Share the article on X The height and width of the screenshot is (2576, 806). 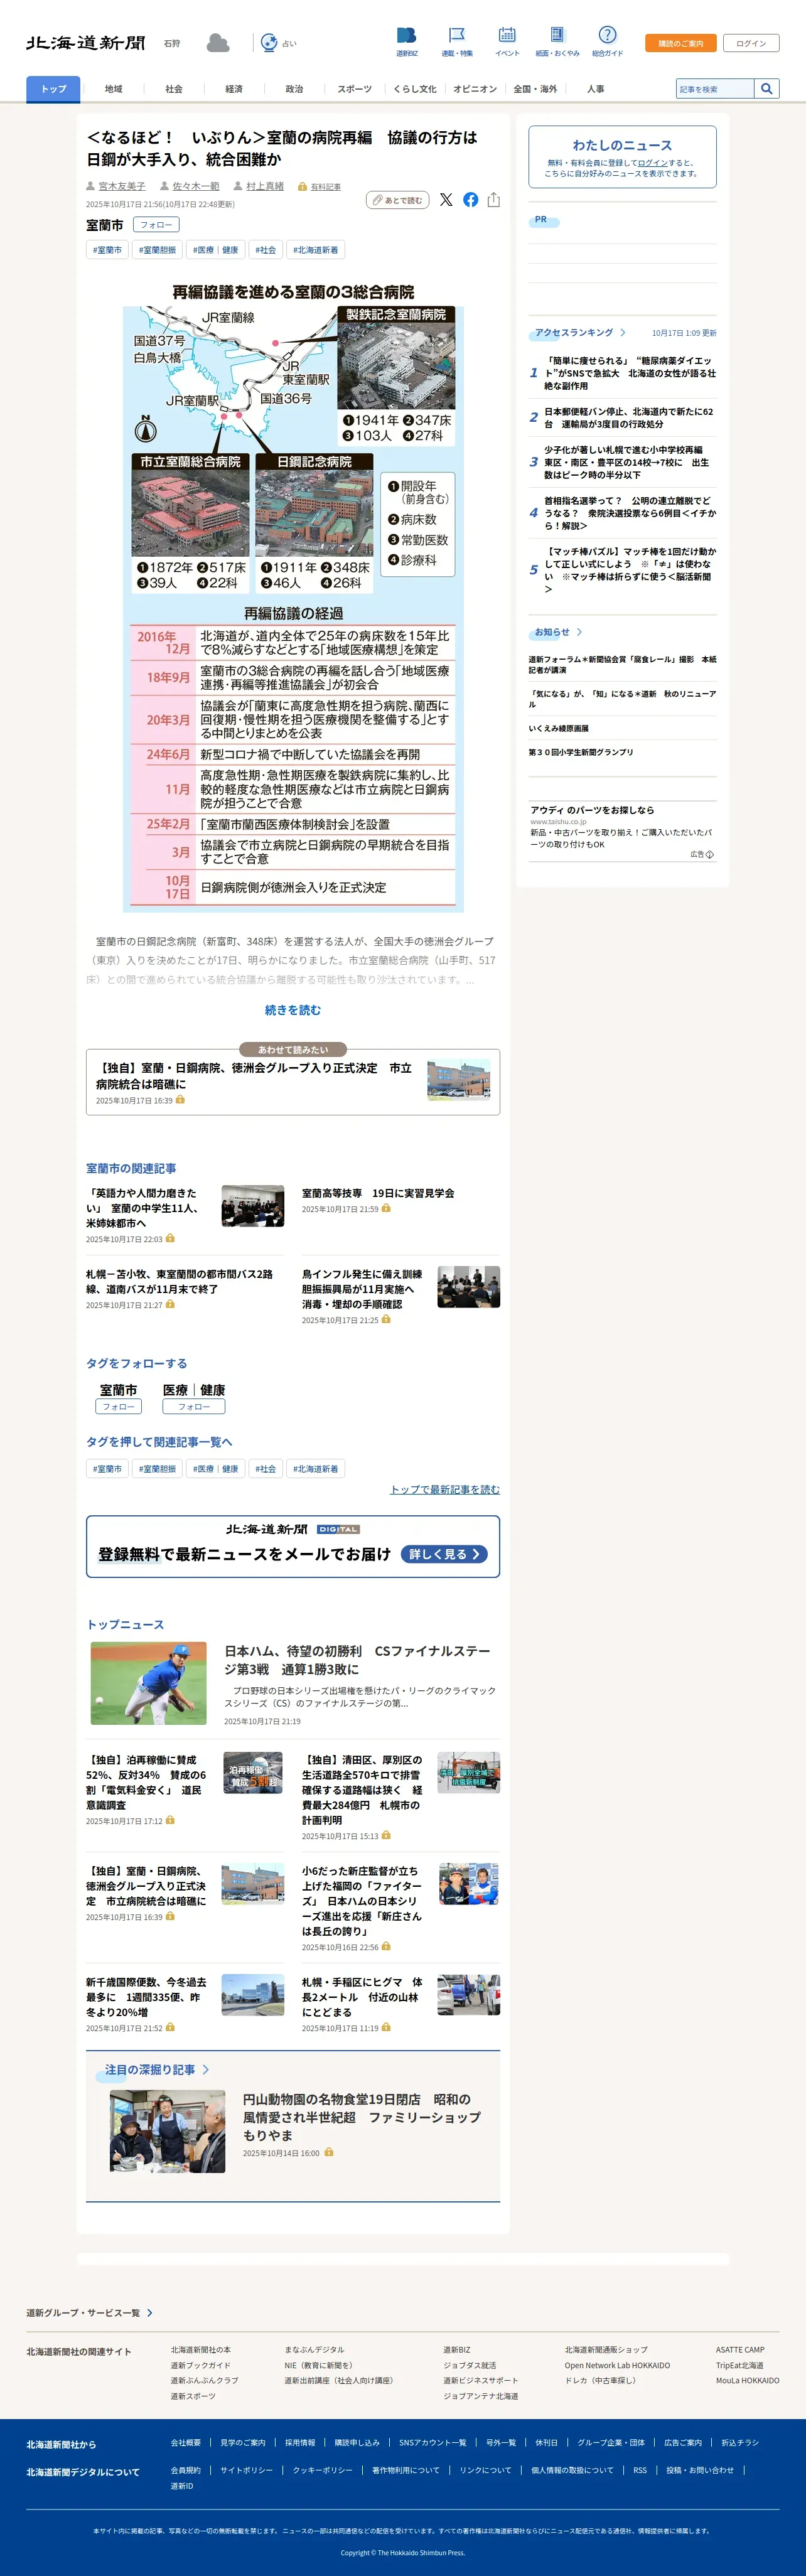coord(446,200)
